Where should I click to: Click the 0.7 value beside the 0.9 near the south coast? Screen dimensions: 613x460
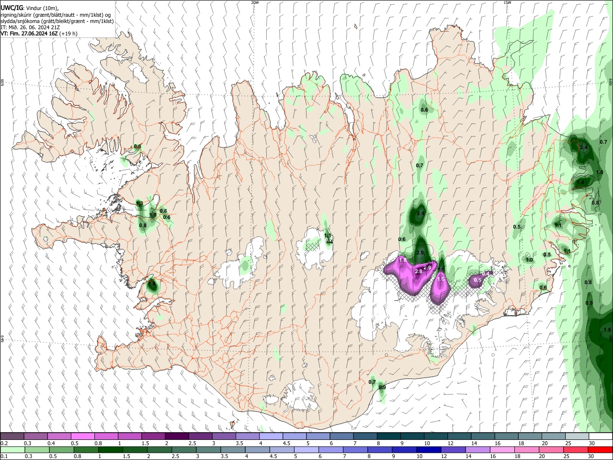tap(372, 382)
